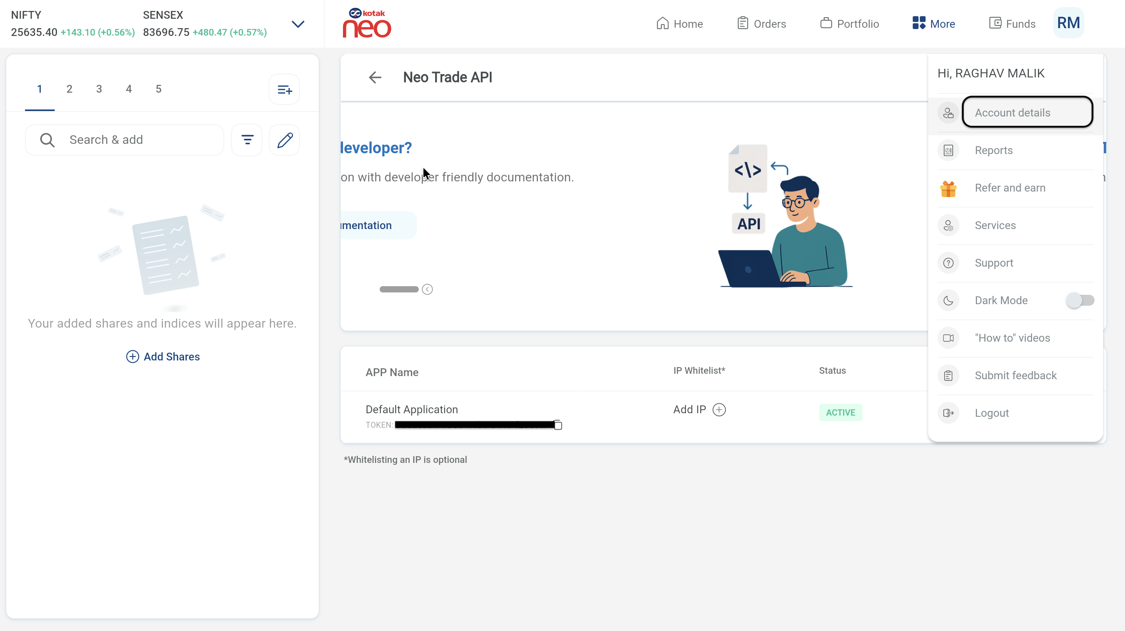Open the watchlist filter icon
Image resolution: width=1125 pixels, height=631 pixels.
(247, 140)
